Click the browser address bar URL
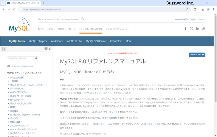 (43, 10)
